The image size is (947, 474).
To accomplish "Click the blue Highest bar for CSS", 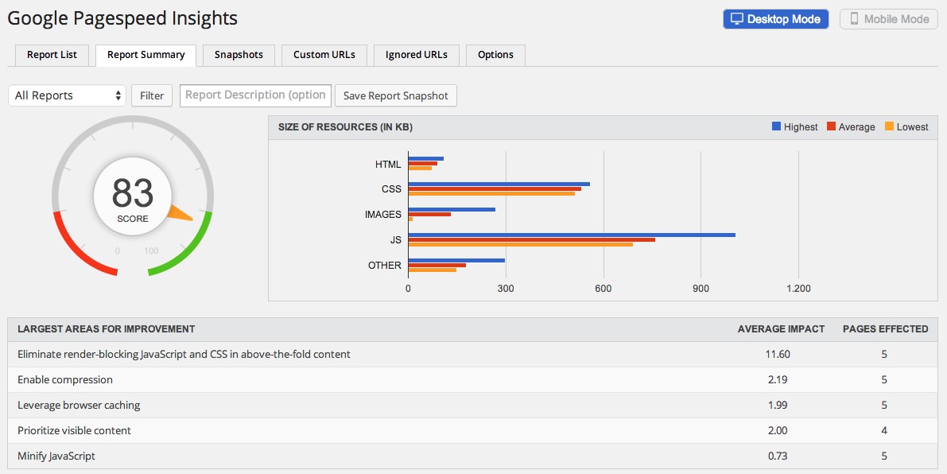I will pyautogui.click(x=499, y=185).
